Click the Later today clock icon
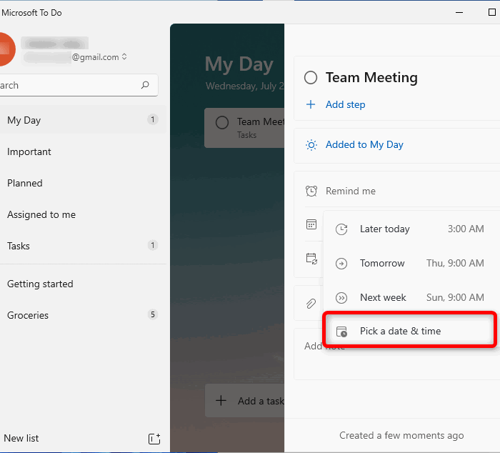This screenshot has width=500, height=453. coord(341,229)
